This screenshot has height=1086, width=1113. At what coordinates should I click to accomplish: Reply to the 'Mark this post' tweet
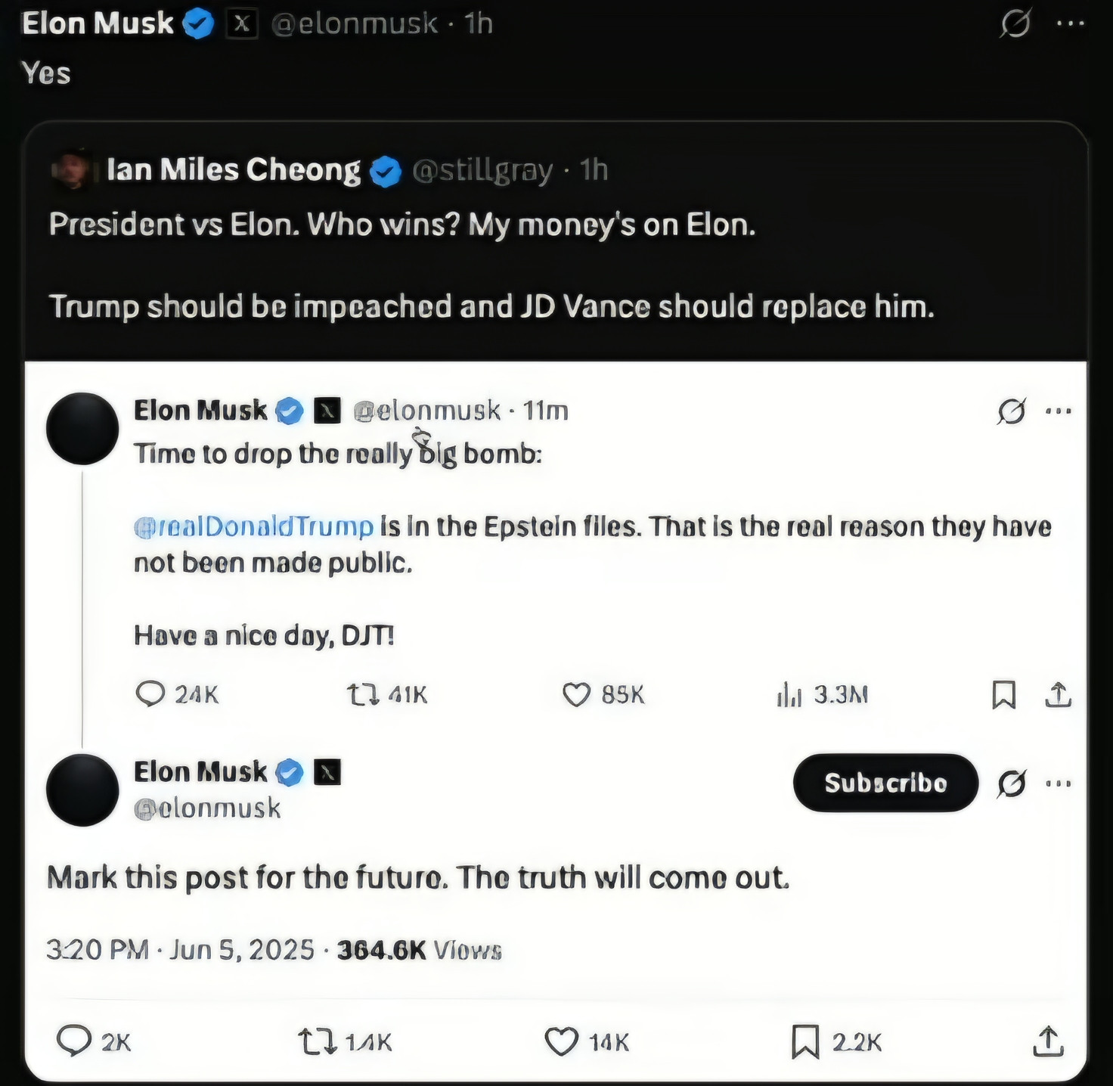point(74,1041)
